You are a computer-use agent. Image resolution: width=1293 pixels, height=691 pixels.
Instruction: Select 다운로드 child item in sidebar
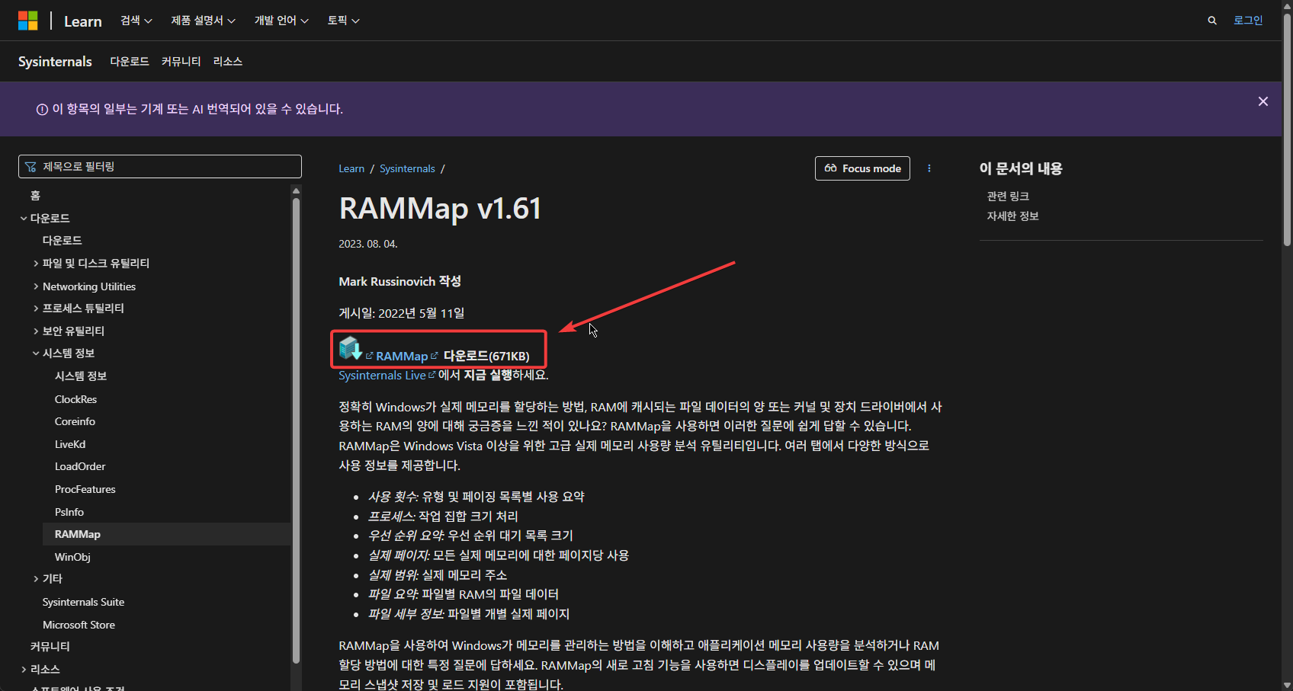point(62,241)
